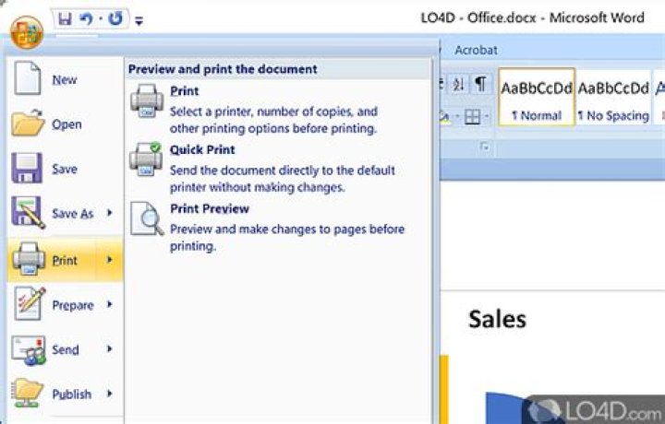
Task: Choose Save from the Office menu
Action: click(x=65, y=169)
